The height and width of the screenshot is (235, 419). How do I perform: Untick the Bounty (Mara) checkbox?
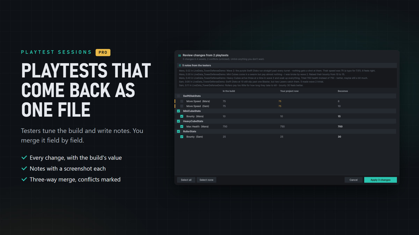pos(182,116)
